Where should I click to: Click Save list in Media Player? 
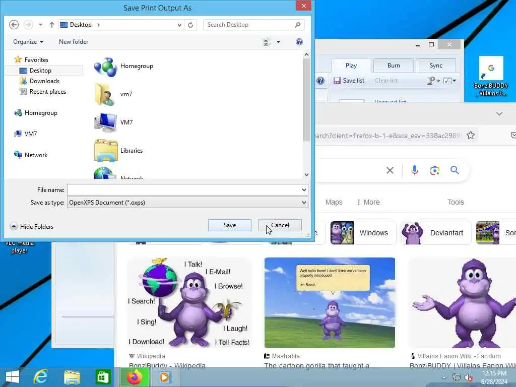349,81
